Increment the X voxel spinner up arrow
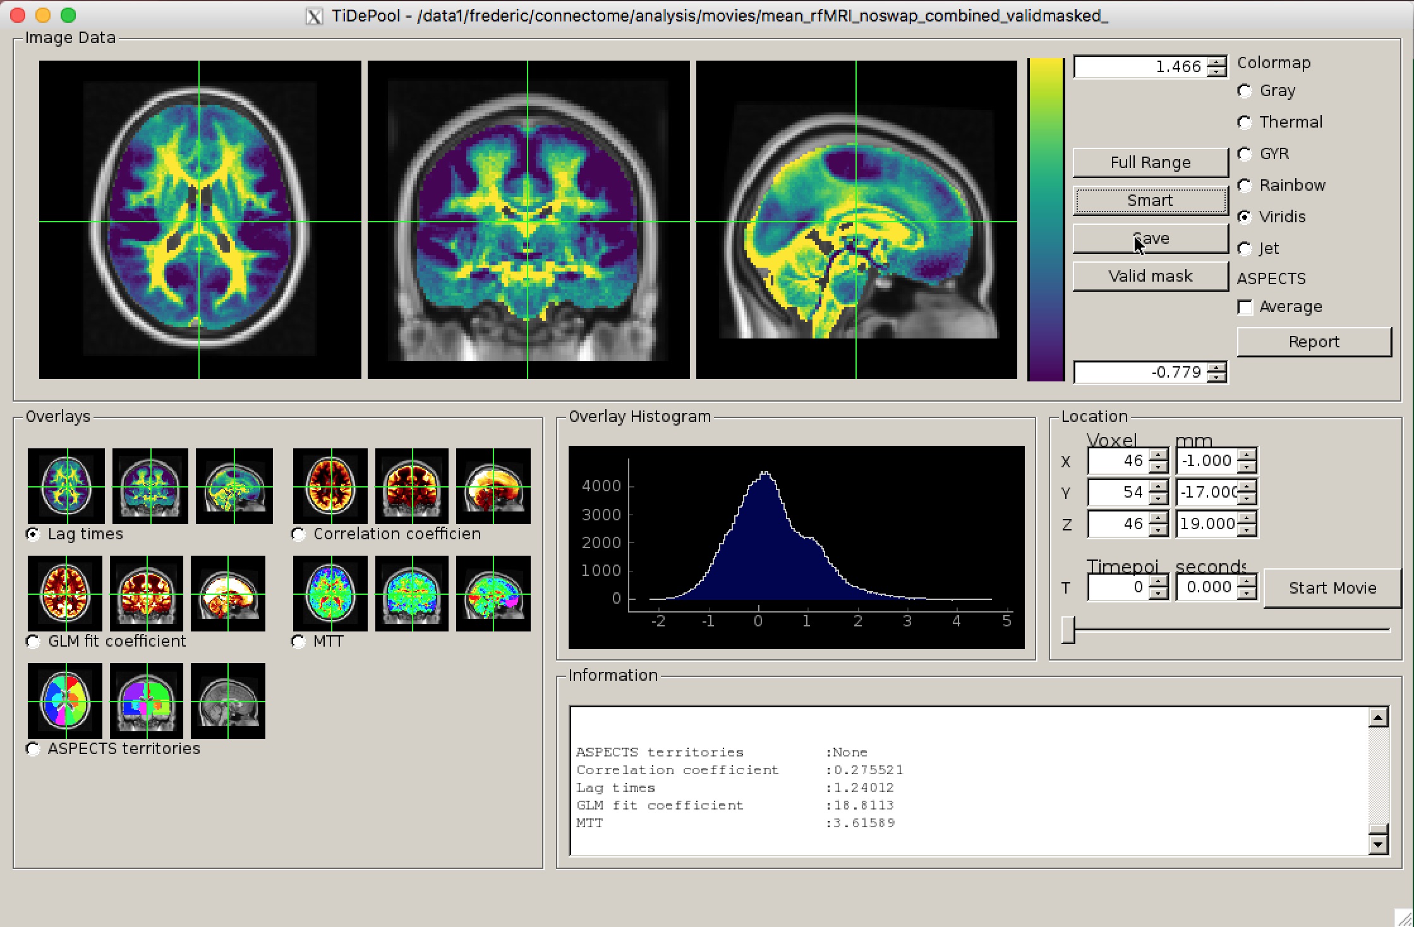 tap(1158, 455)
